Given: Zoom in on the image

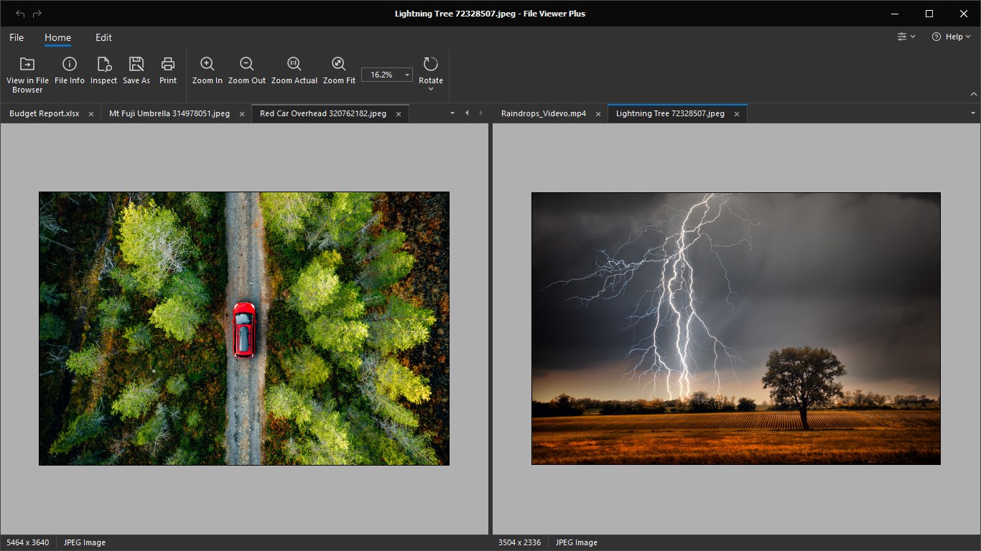Looking at the screenshot, I should 207,64.
